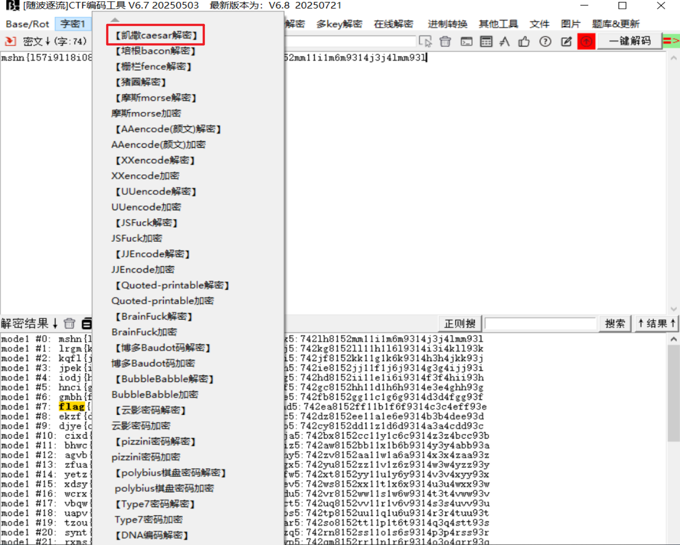Open the 字密1 menu
The height and width of the screenshot is (545, 680).
tap(73, 24)
